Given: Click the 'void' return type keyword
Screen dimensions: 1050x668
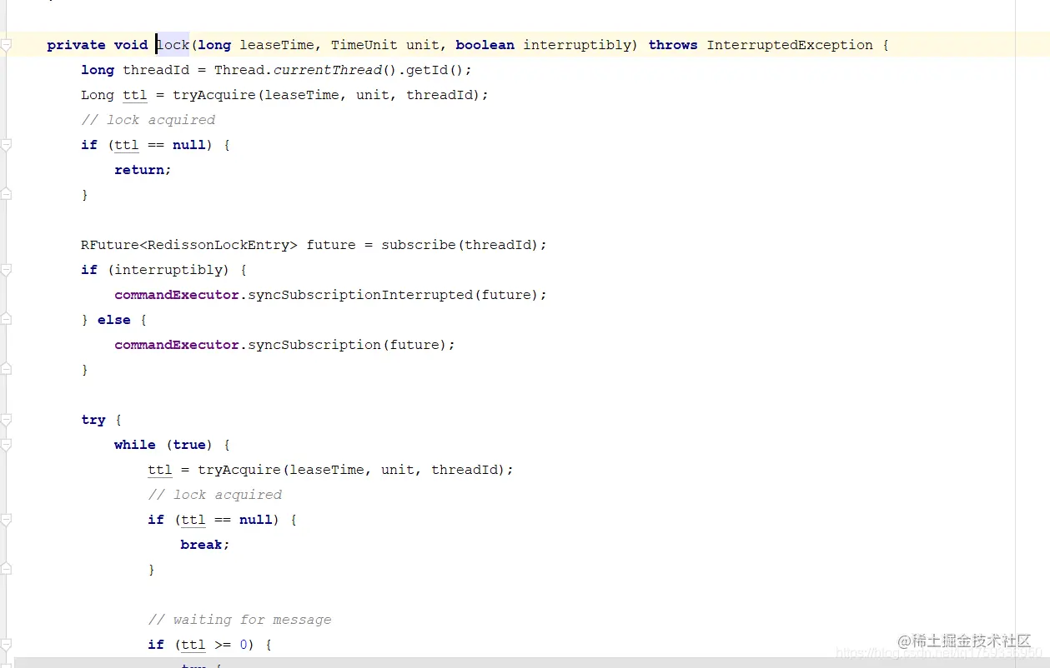Looking at the screenshot, I should click(x=131, y=45).
